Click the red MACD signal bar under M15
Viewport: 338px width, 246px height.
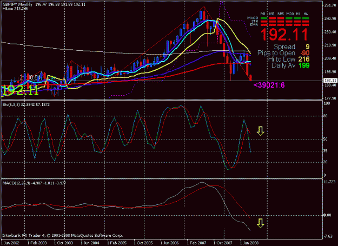click(281, 18)
